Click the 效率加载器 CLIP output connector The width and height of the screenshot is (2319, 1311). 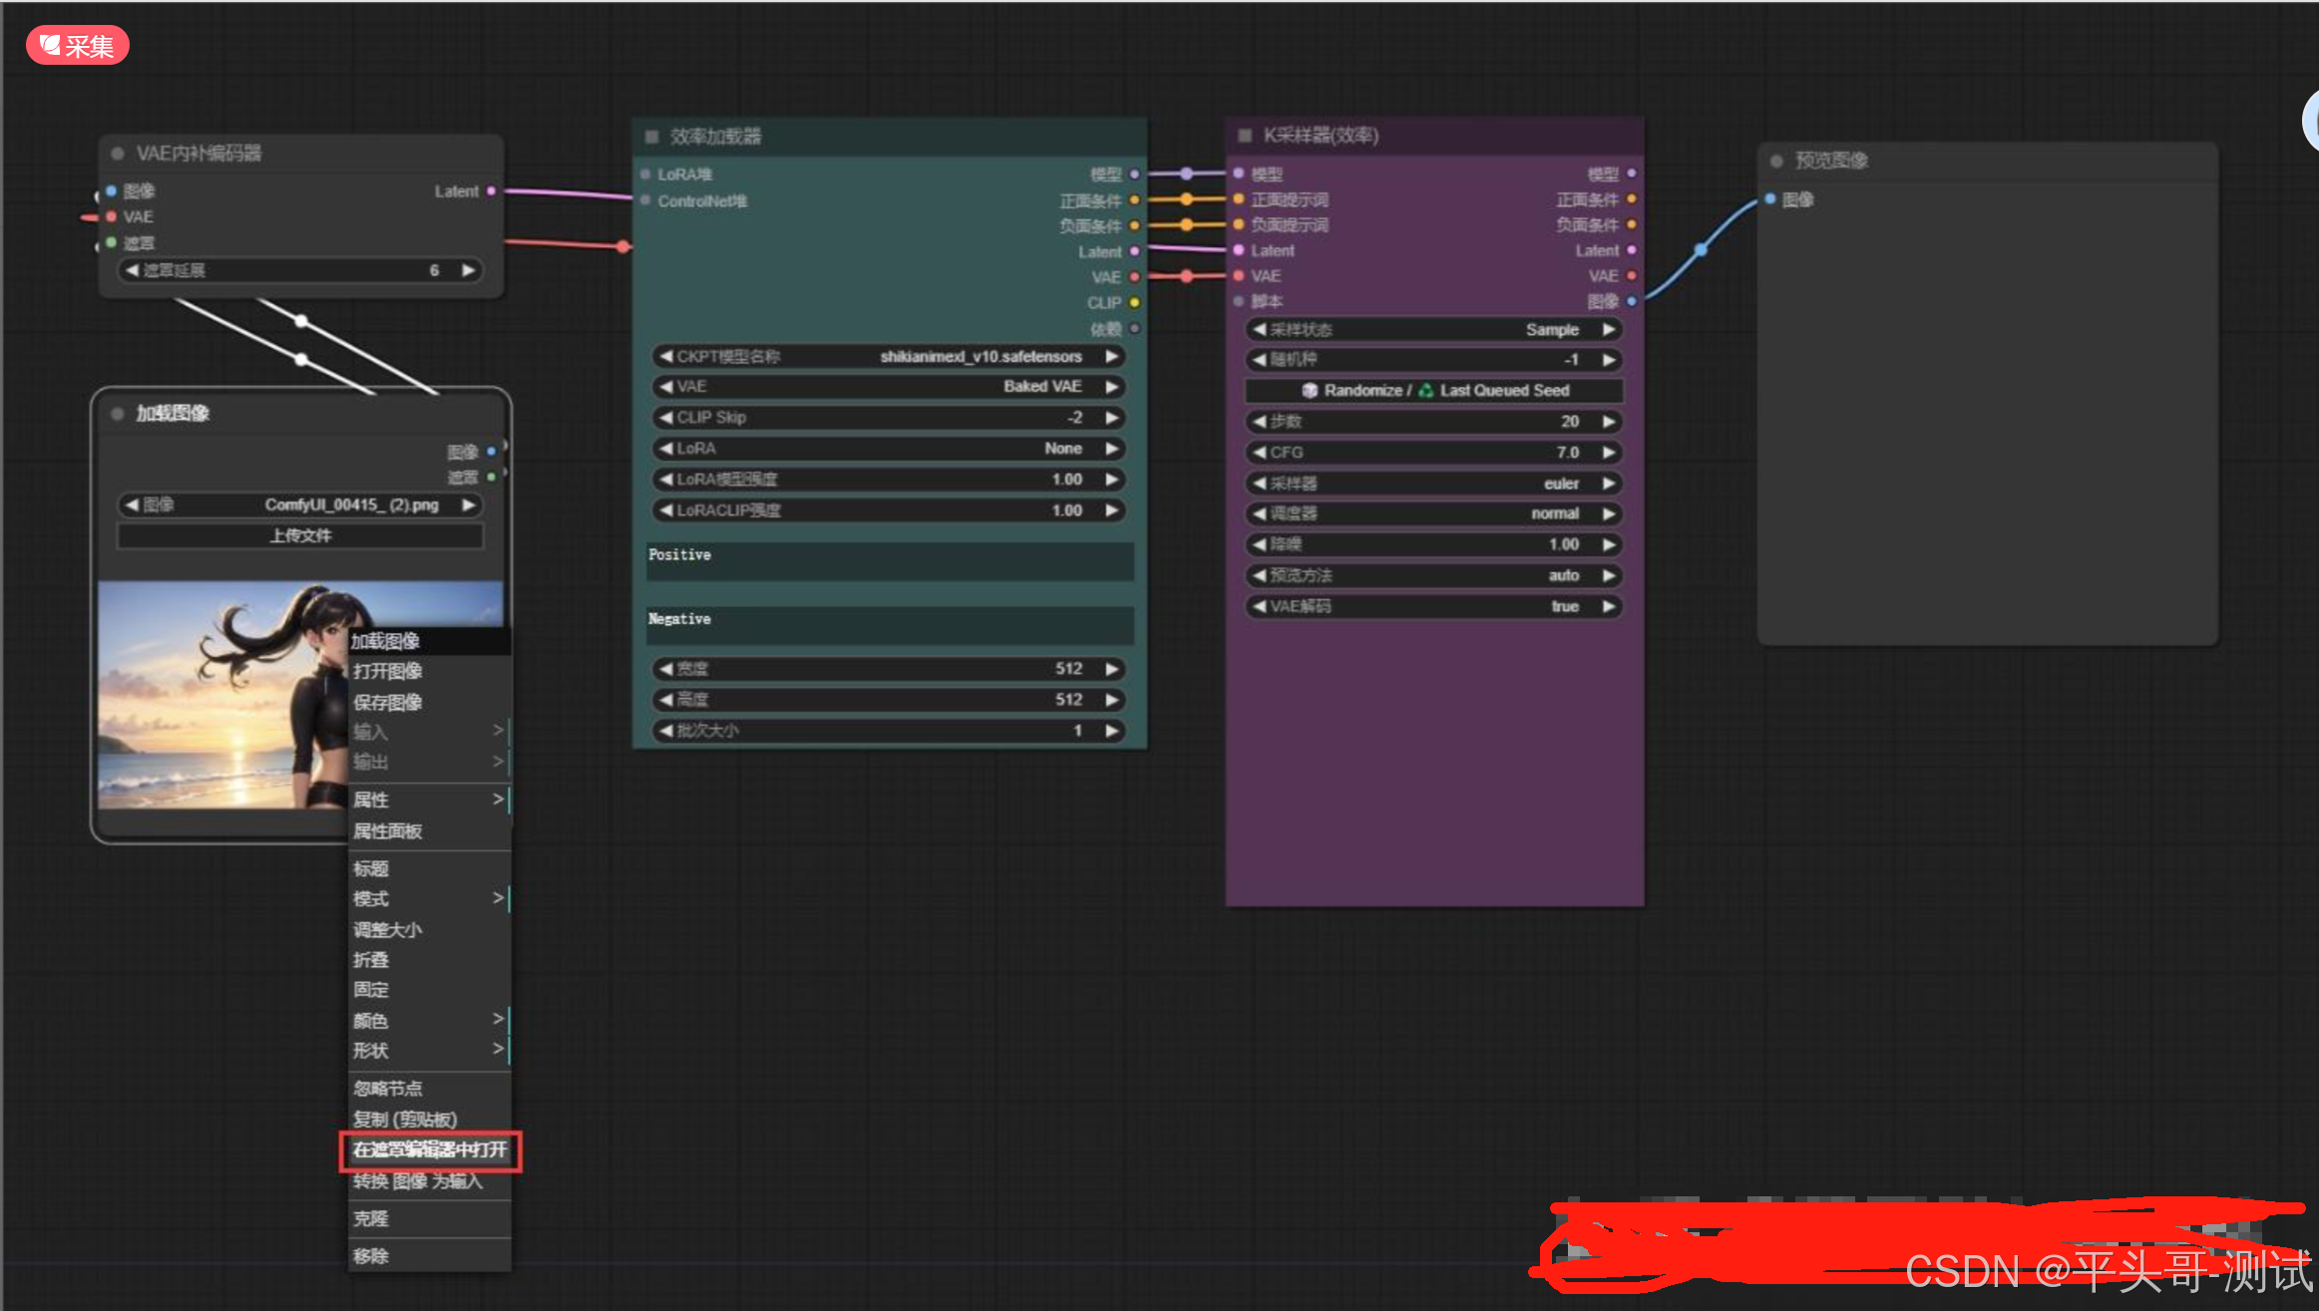click(1134, 303)
